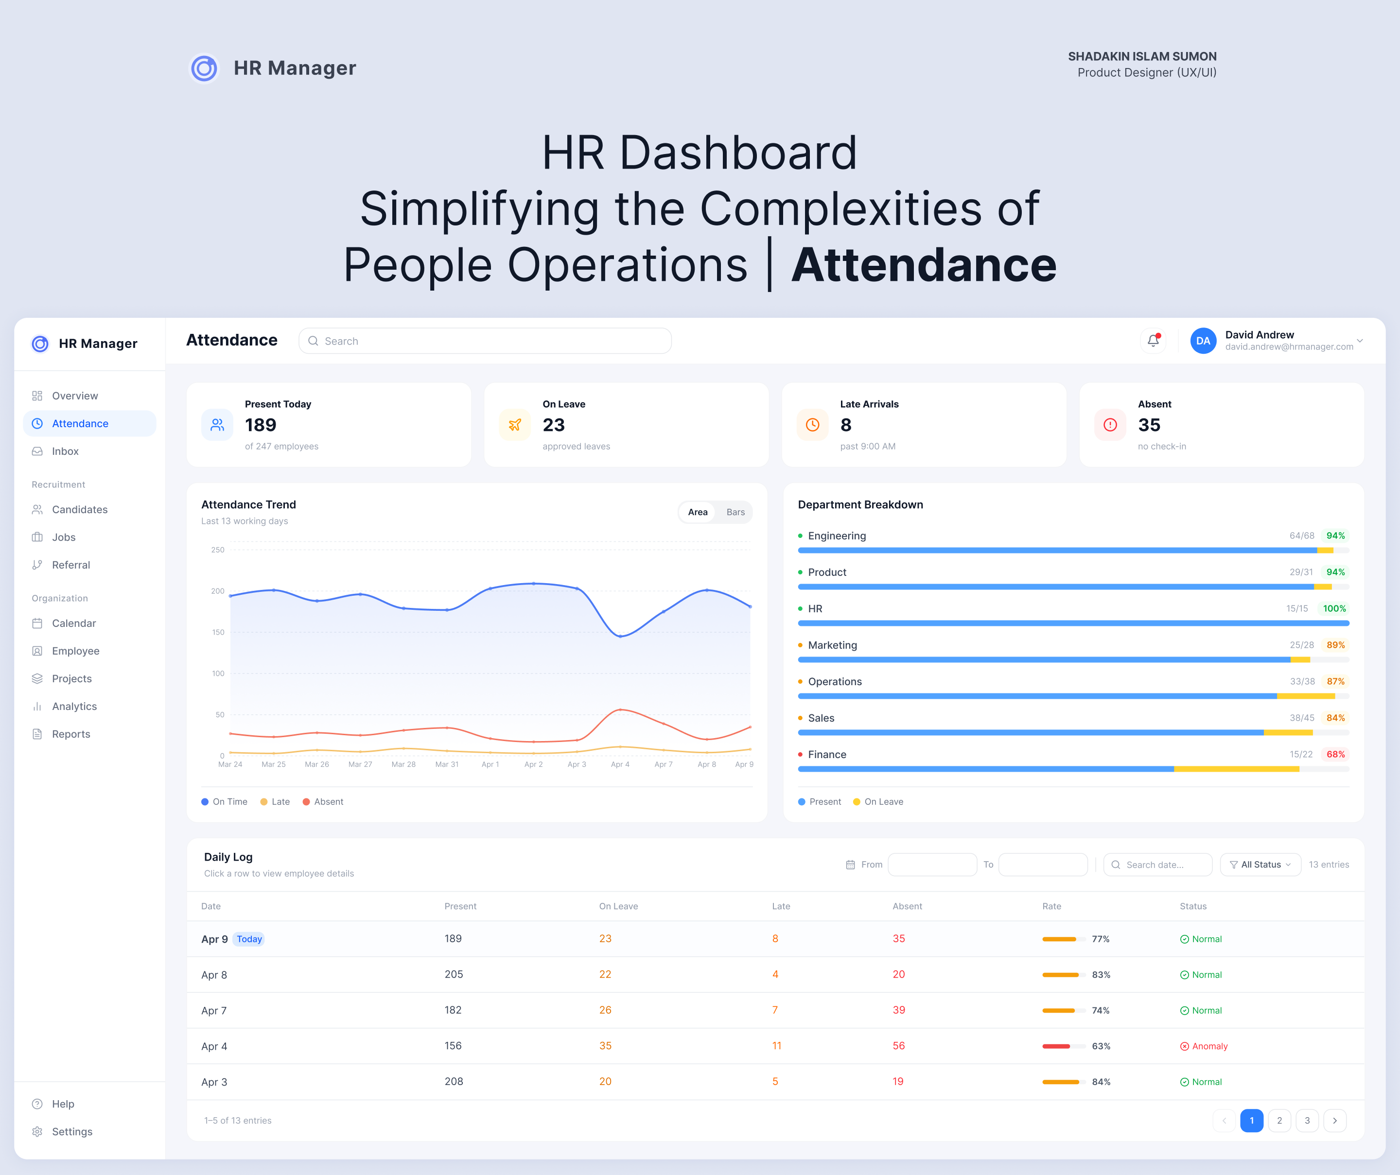Viewport: 1400px width, 1175px height.
Task: Select the Candidates icon under Recruitment
Action: pos(37,509)
